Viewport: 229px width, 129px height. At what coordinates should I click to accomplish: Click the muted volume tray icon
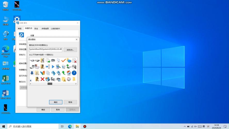(x=195, y=126)
